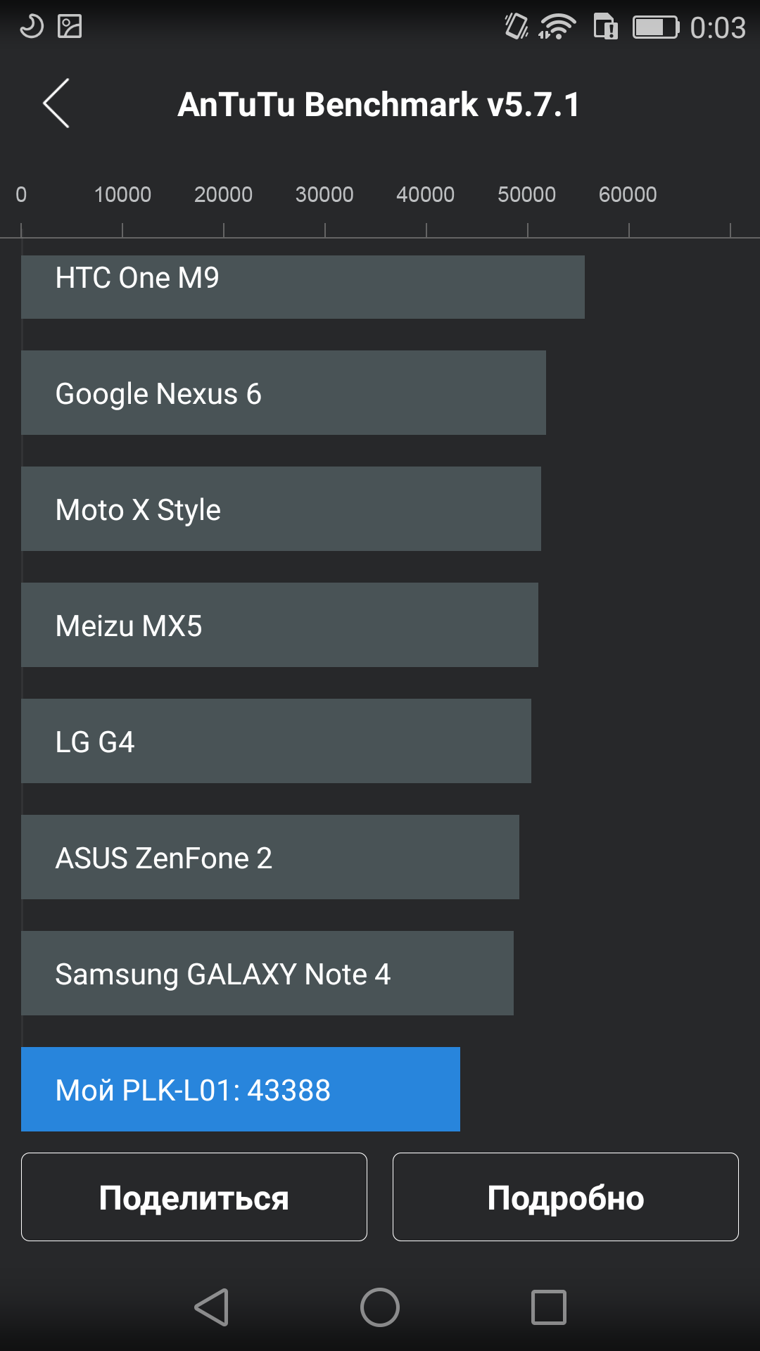Tap the vibrate mode status icon
Screen dimensions: 760x1351
coord(517,27)
